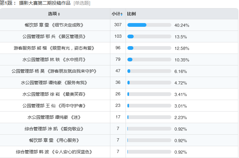The height and width of the screenshot is (158, 239).
Task: Select the 《迷》 entry by 谭纯豪
Action: (54, 117)
